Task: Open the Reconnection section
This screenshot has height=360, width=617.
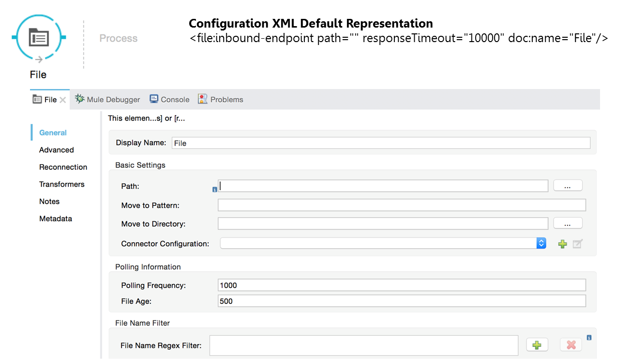Action: tap(63, 167)
